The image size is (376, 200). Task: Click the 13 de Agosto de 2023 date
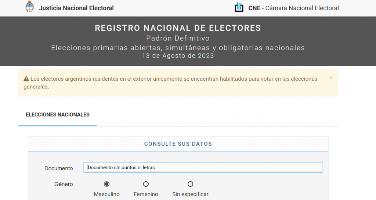click(178, 56)
